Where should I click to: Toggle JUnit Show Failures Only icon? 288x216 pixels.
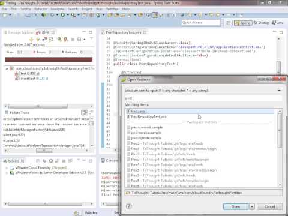coord(44,40)
